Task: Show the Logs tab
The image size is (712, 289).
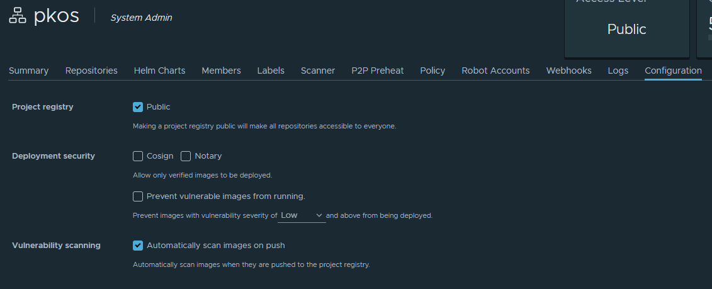Action: click(x=618, y=71)
